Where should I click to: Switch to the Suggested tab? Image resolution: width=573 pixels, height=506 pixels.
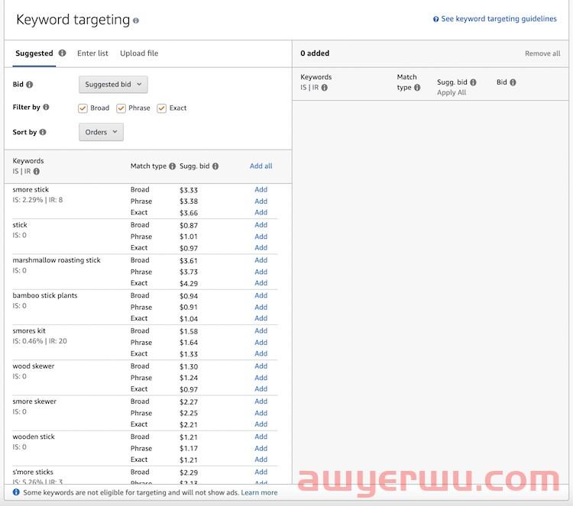[34, 53]
